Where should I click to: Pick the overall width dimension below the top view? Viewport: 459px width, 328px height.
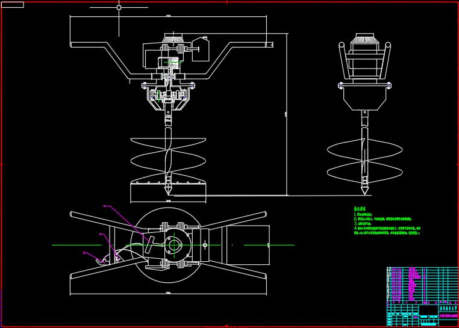click(168, 292)
